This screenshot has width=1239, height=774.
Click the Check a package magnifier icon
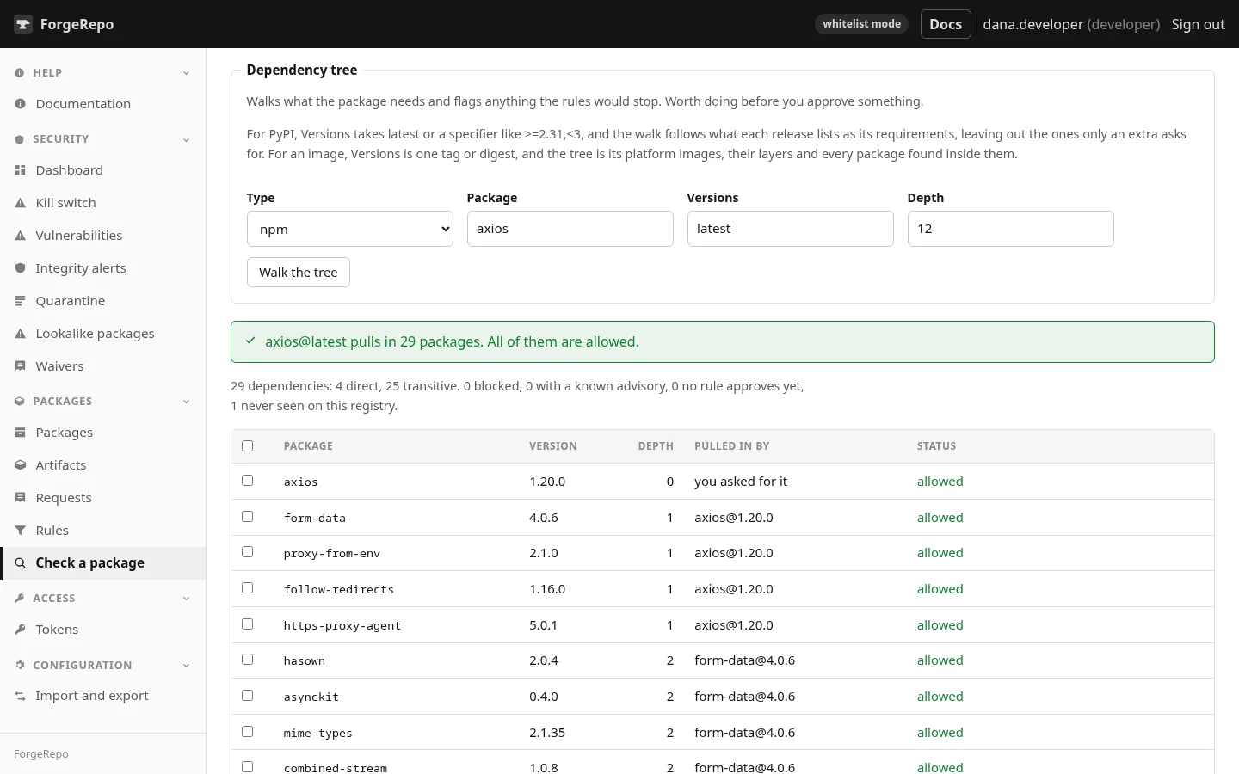[20, 563]
